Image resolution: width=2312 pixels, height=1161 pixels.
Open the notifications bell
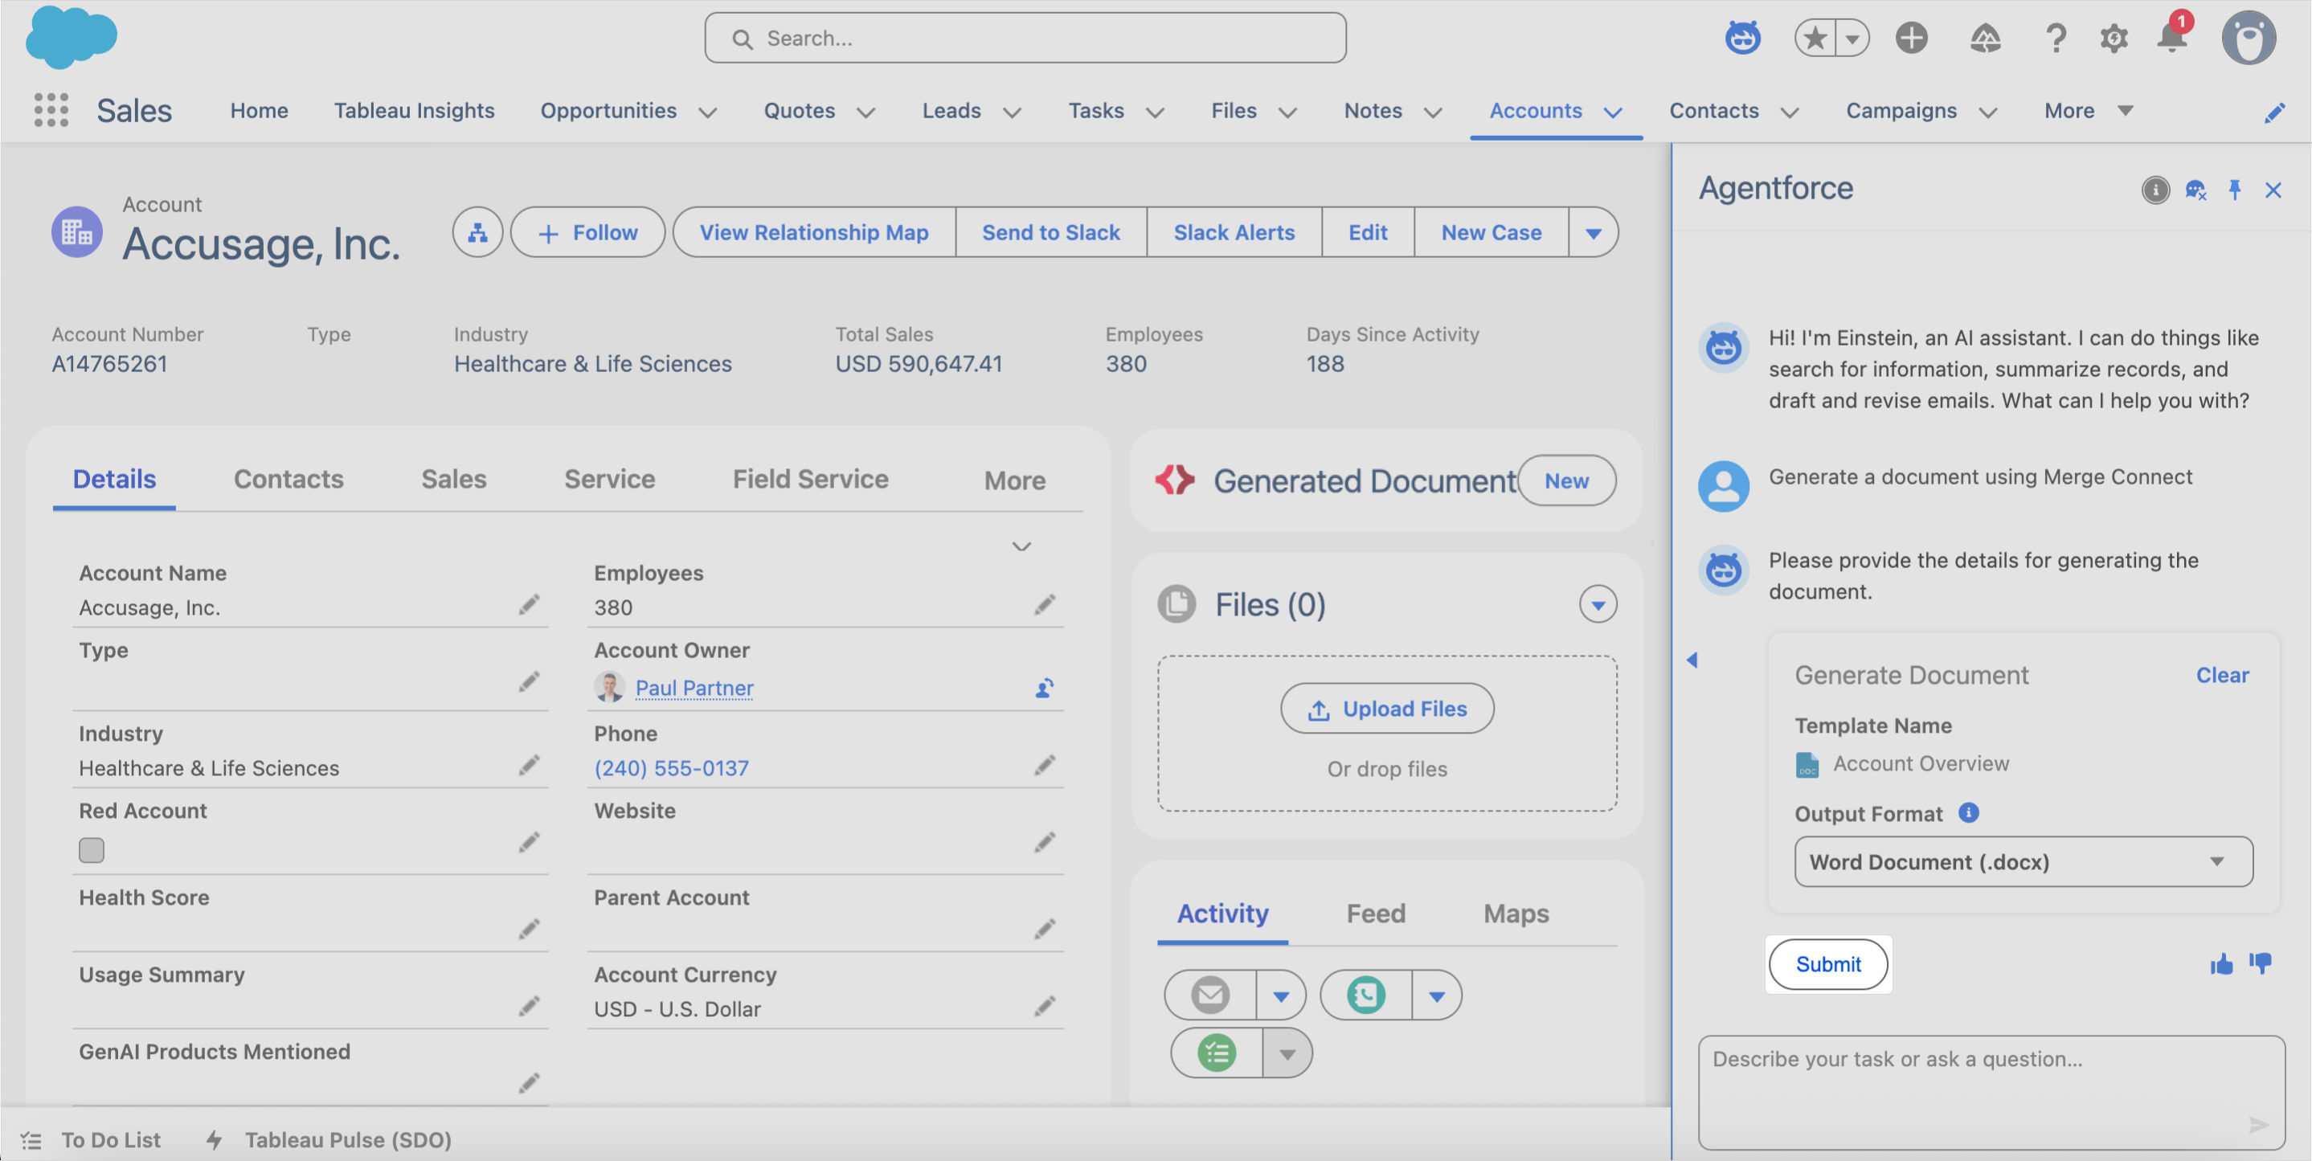2172,38
